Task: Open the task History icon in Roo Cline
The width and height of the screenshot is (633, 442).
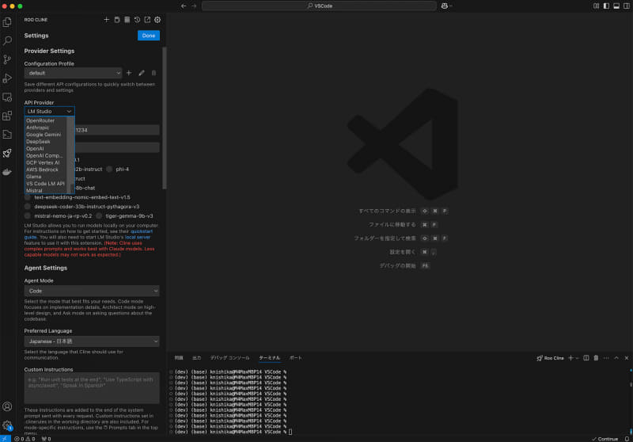Action: [x=137, y=19]
